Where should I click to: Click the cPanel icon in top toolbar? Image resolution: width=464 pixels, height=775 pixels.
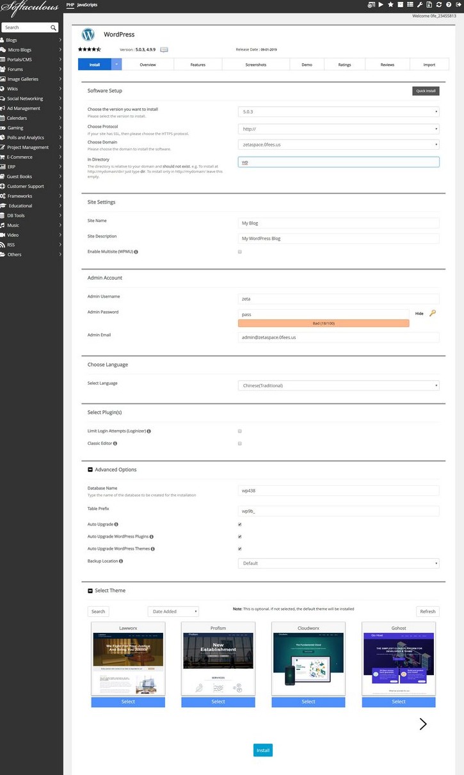point(371,4)
